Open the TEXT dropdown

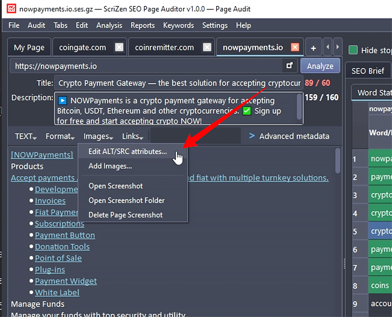26,136
